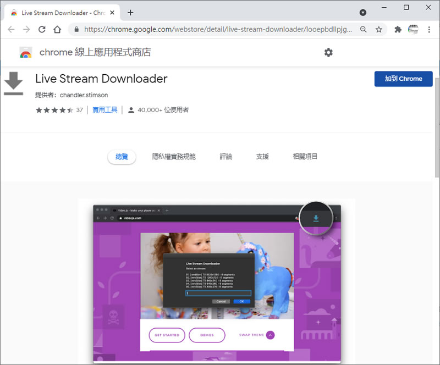Click the chandler.stimson provider name
The width and height of the screenshot is (440, 365).
tap(84, 95)
